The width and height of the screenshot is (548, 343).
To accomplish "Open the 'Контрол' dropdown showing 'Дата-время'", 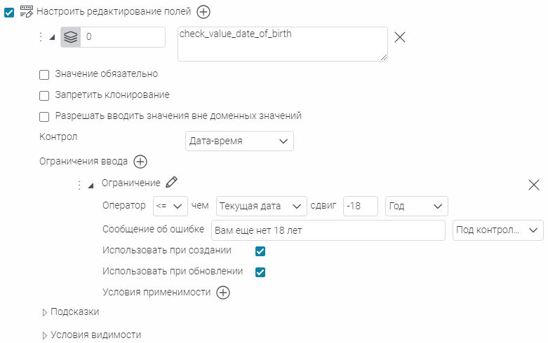I will click(x=239, y=141).
